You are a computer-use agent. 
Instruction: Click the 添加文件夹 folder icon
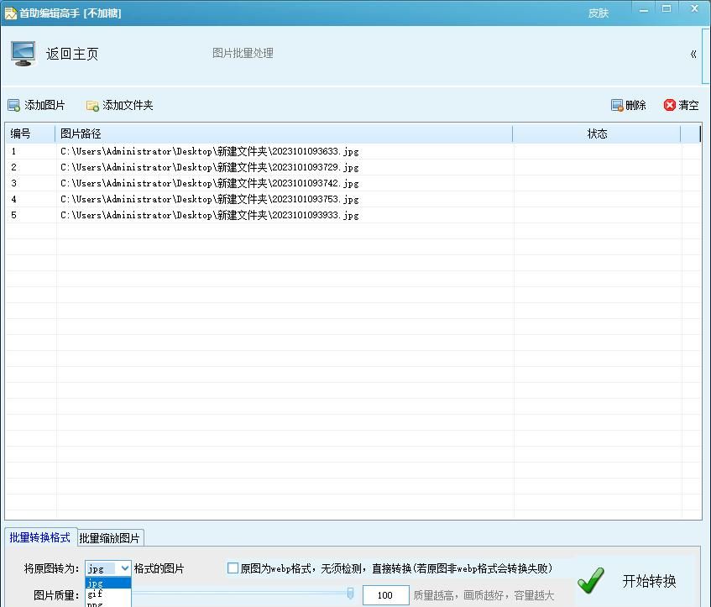coord(92,106)
